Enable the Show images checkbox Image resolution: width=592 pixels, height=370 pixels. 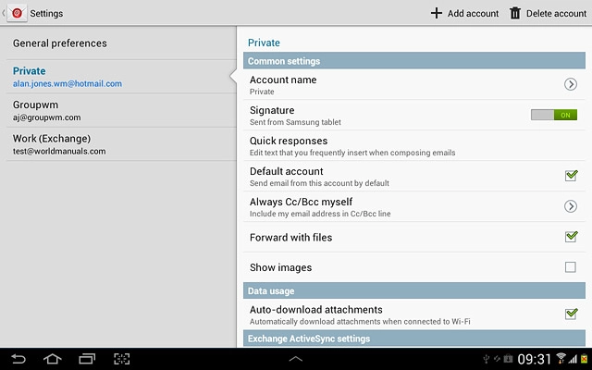pos(571,267)
